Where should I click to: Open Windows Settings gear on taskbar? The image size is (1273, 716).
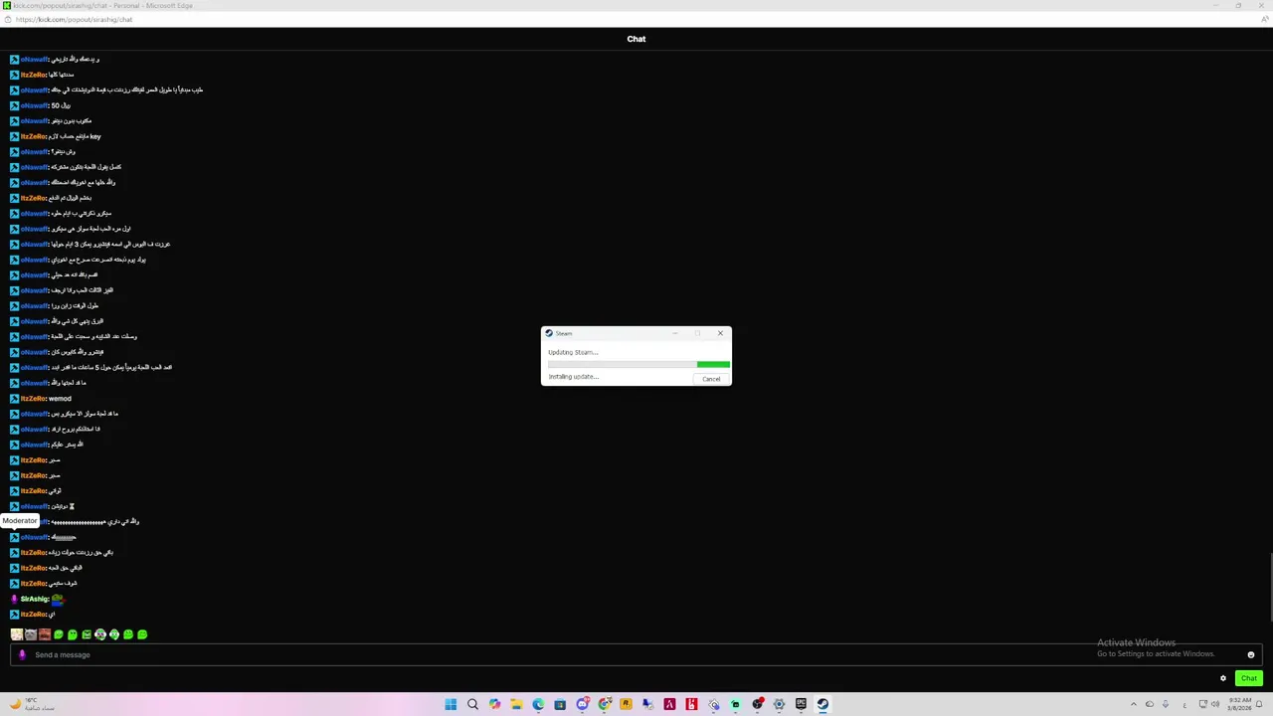click(779, 704)
